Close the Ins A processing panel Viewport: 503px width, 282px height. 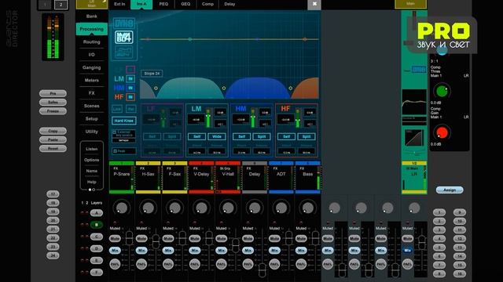(314, 4)
